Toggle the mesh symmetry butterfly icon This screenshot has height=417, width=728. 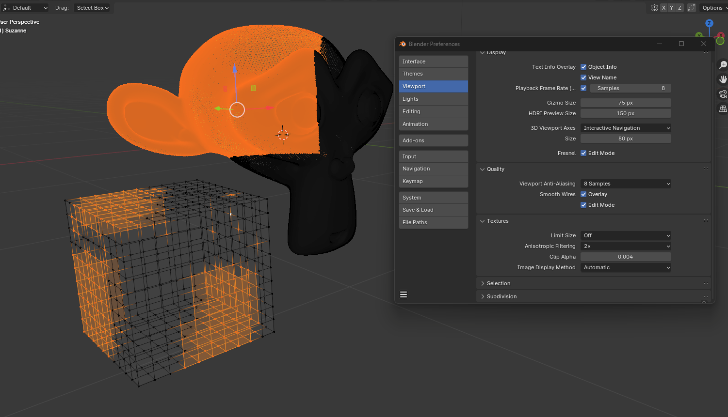(x=654, y=8)
